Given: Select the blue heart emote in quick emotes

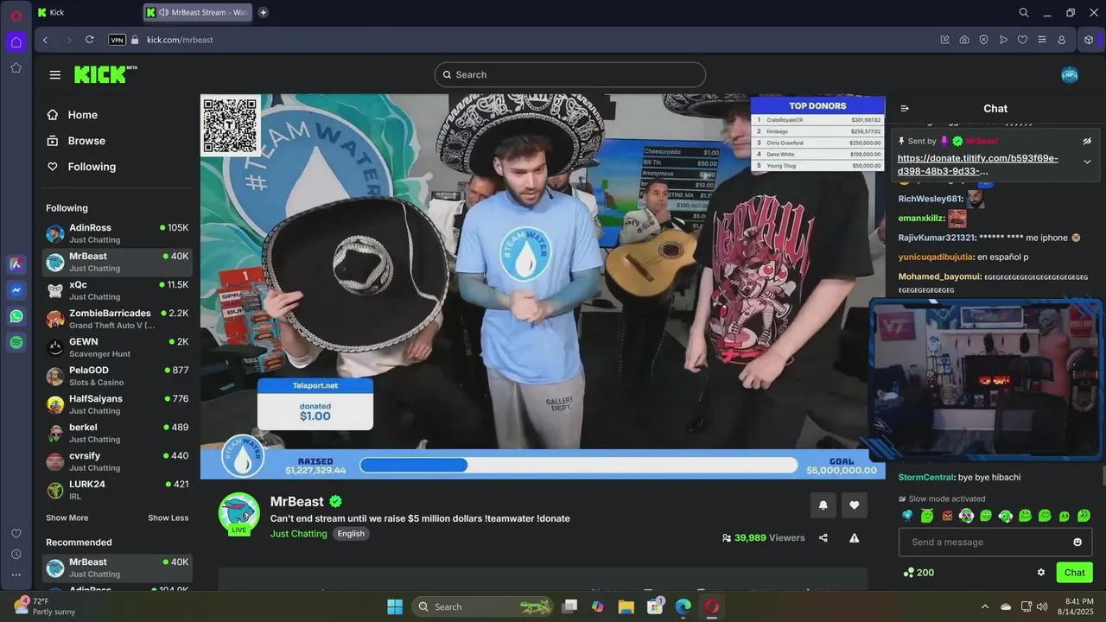Looking at the screenshot, I should 907,516.
